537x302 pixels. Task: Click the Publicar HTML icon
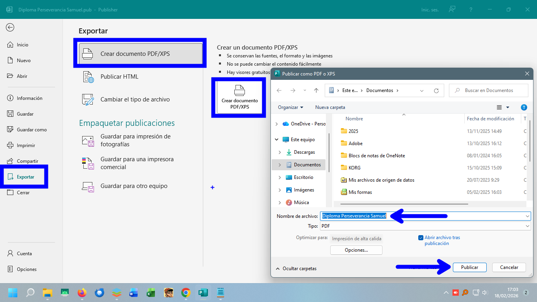[x=88, y=77]
